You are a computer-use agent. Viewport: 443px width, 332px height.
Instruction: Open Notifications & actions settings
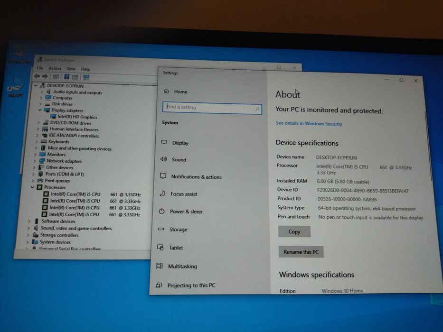click(197, 177)
